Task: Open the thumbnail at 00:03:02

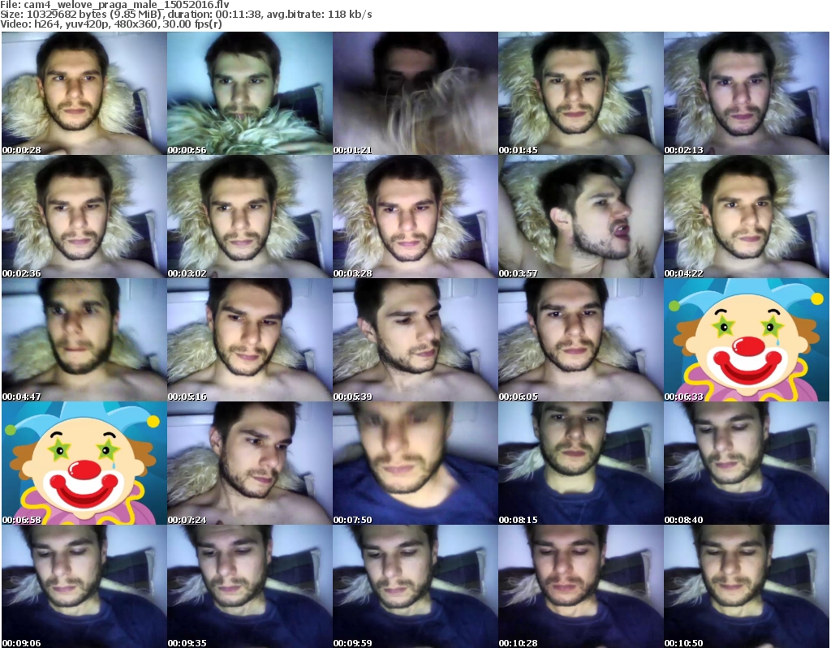Action: [250, 217]
